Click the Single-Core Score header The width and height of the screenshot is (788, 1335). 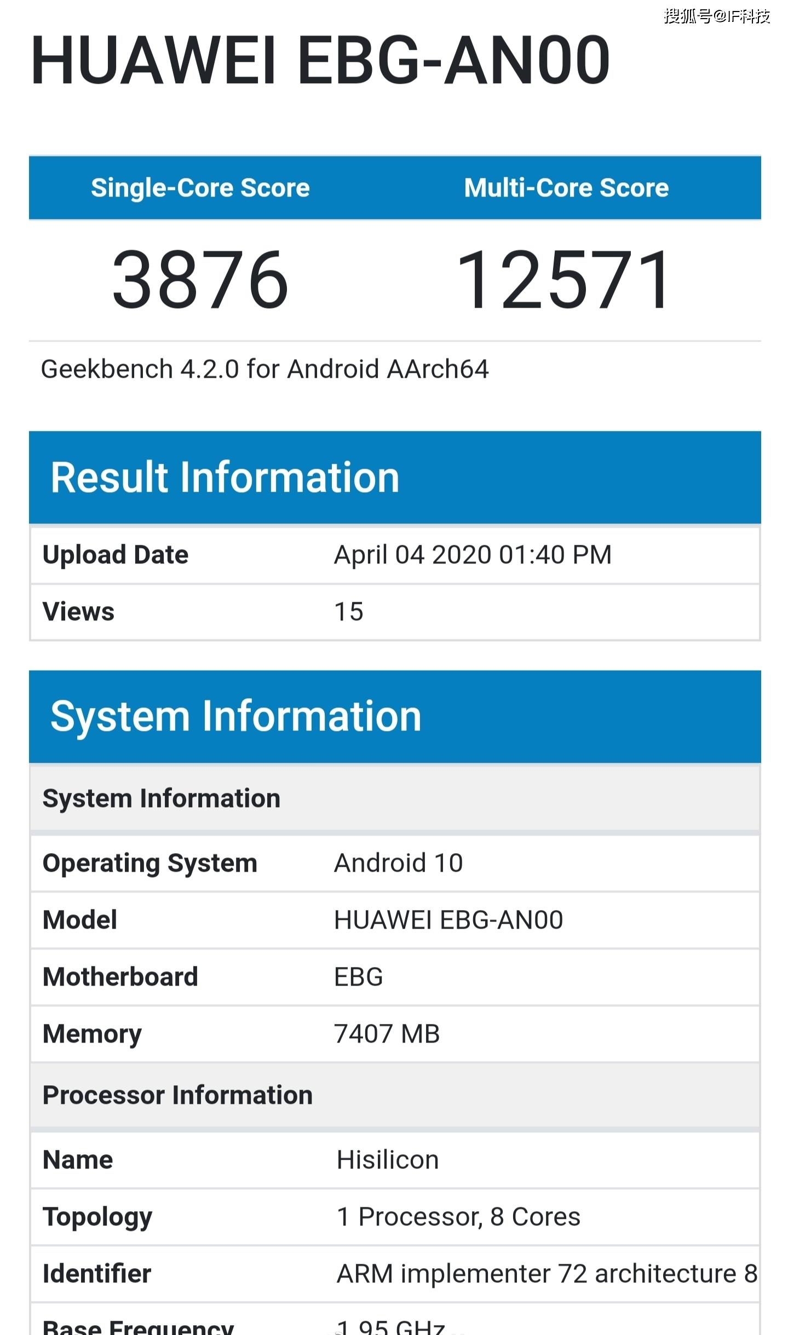(x=200, y=188)
